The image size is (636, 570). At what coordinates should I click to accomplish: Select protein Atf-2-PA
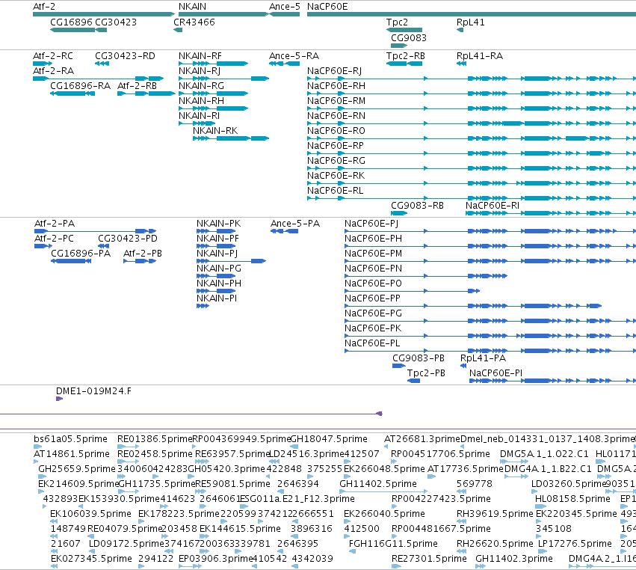tap(55, 224)
